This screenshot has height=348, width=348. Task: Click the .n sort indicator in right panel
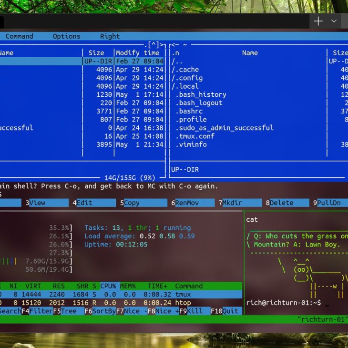pyautogui.click(x=175, y=53)
